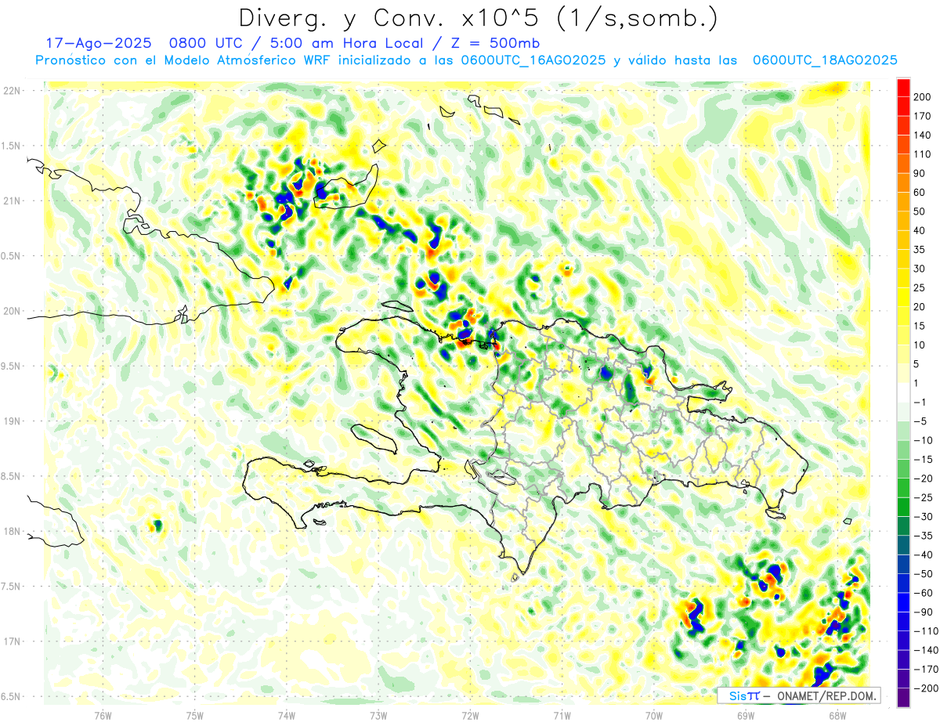Click the "18N" latitude label

click(x=13, y=531)
